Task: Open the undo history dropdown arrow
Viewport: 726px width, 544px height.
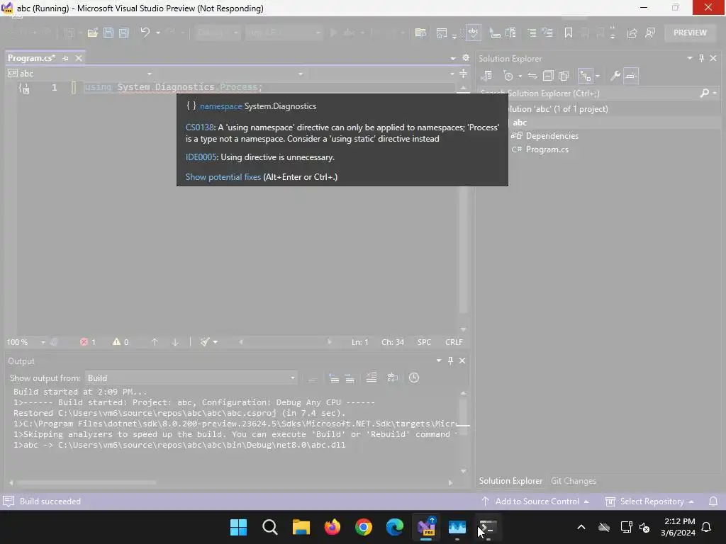Action: 158,33
